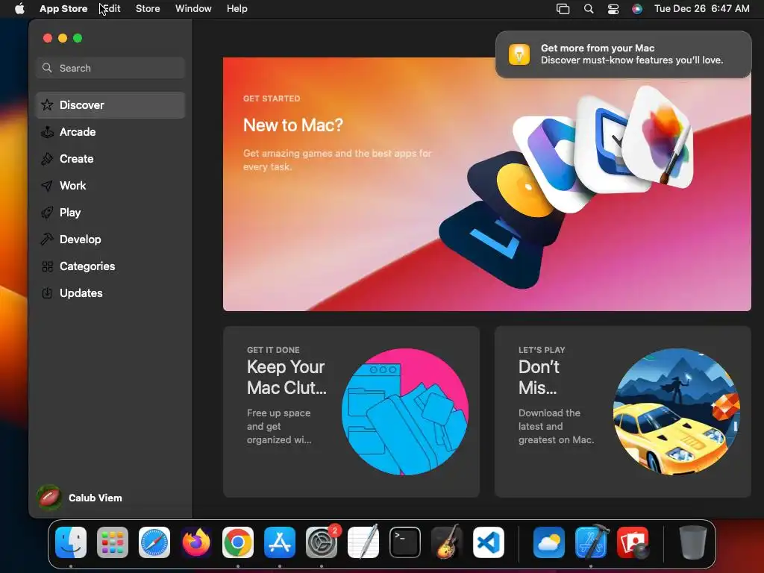Click the yellow race car artwork

(x=676, y=412)
